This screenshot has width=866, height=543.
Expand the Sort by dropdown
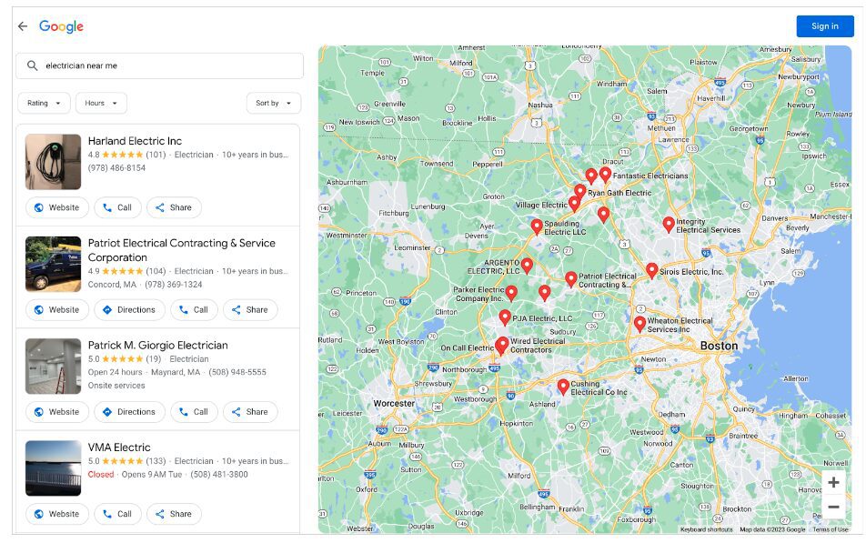pyautogui.click(x=274, y=104)
